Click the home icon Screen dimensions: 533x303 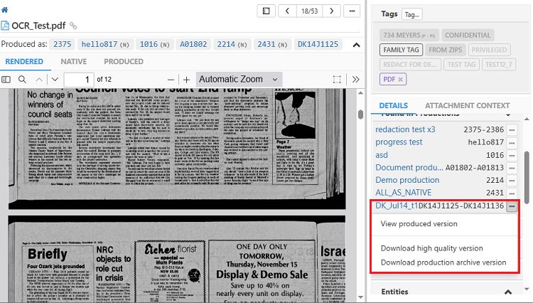tap(4, 11)
